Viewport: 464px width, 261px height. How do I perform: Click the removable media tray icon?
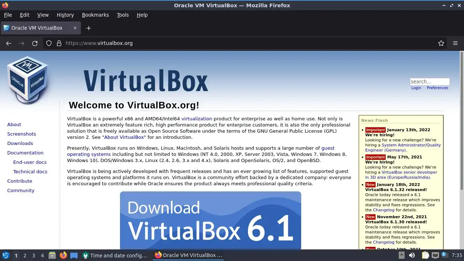[x=401, y=255]
